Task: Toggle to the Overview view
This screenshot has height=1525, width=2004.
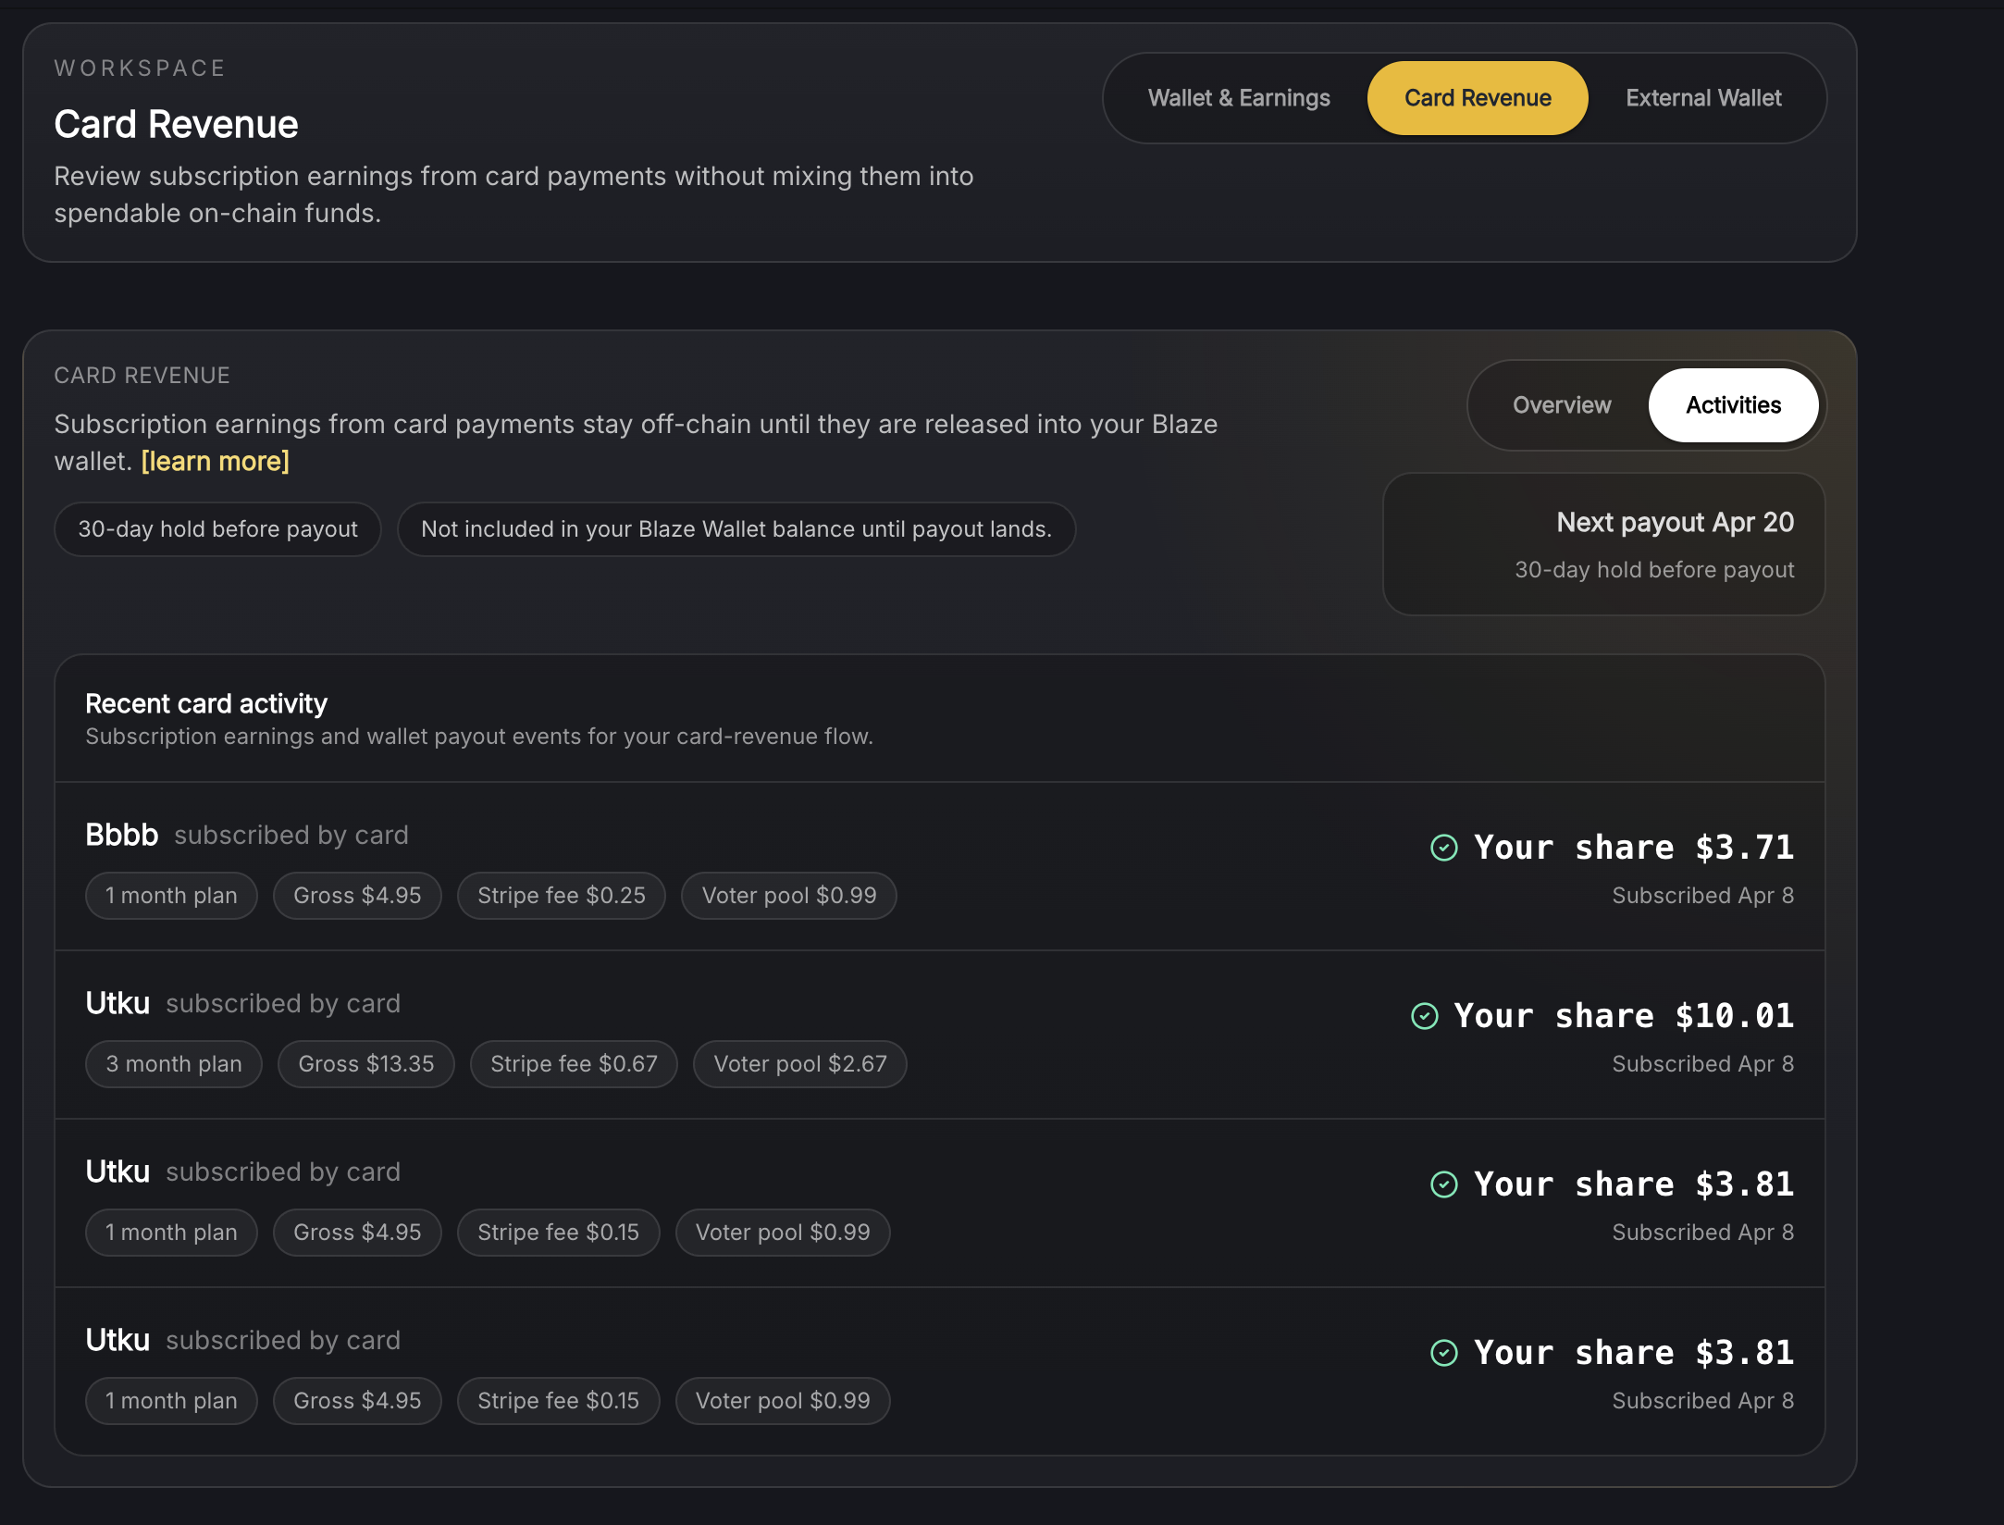Action: coord(1561,405)
